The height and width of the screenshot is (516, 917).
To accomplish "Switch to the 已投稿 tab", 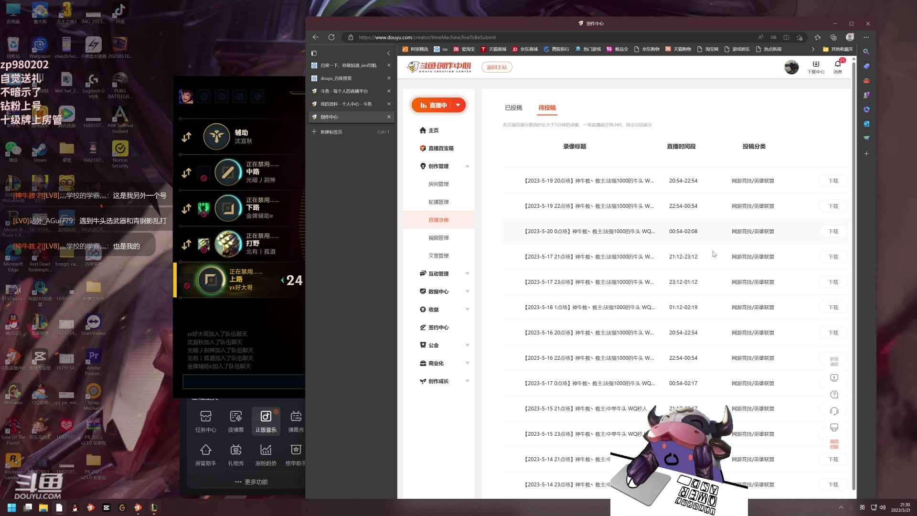I will 513,108.
